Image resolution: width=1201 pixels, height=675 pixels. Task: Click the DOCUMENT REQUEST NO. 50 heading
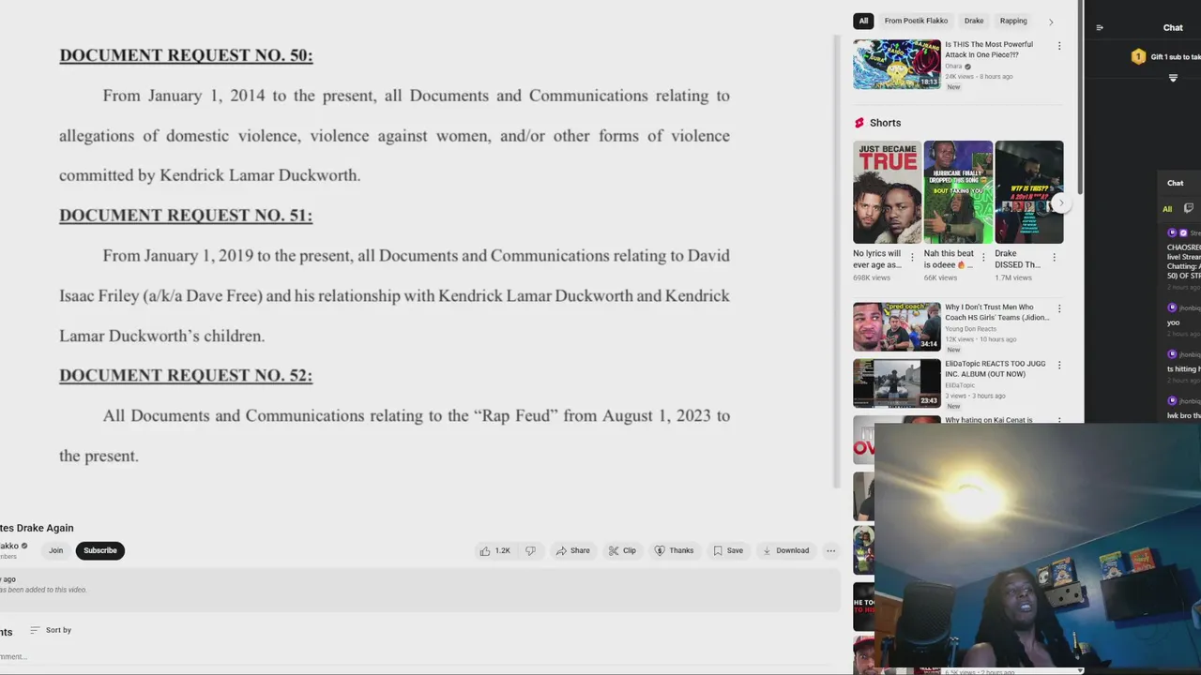[186, 55]
